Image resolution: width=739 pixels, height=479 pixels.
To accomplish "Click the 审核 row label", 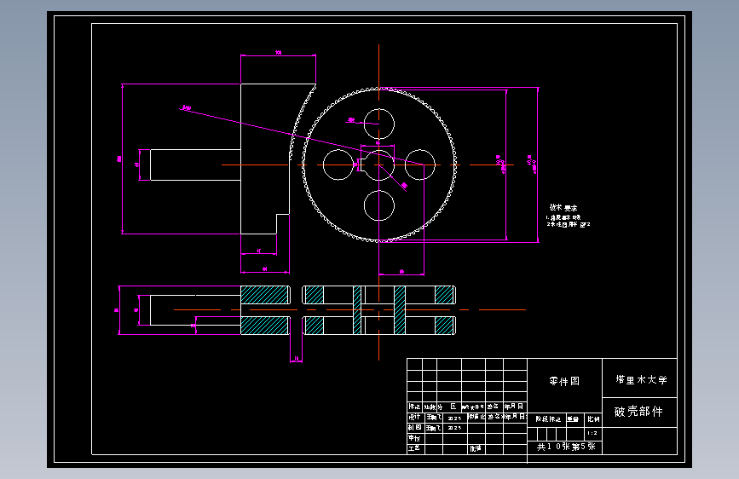I will (x=413, y=438).
